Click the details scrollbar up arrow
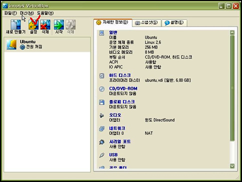This screenshot has width=242, height=182. (232, 32)
